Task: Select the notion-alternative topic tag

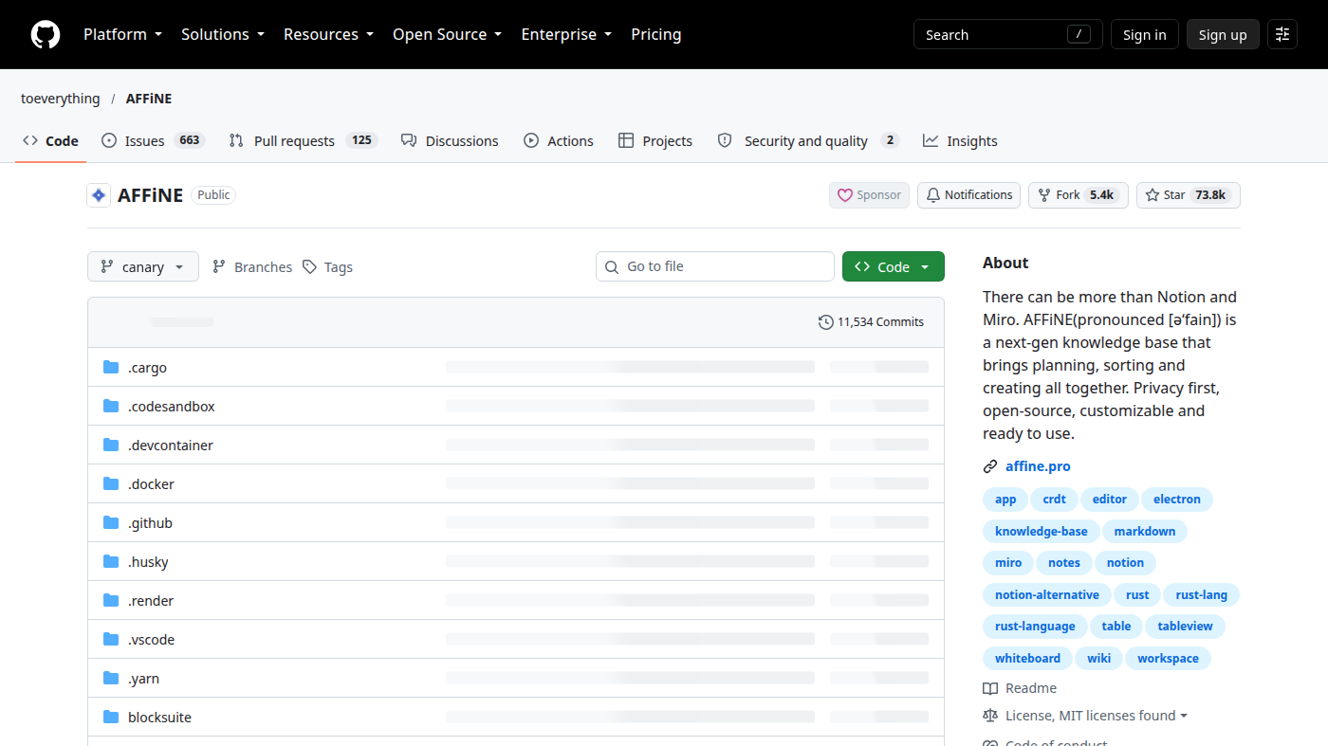Action: (x=1047, y=595)
